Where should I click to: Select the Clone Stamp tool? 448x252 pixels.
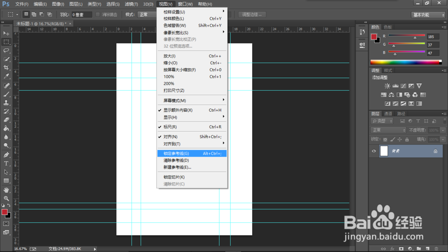[x=6, y=103]
